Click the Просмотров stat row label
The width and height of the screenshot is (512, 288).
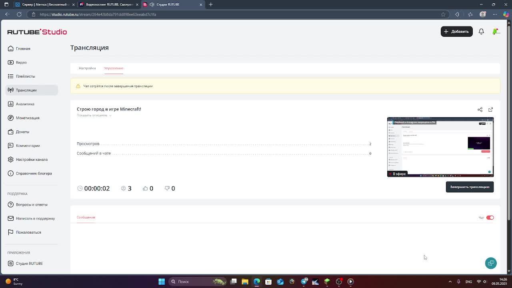pos(88,144)
